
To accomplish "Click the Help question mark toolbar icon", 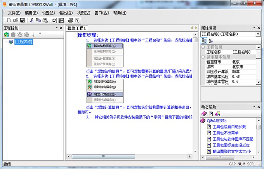I will (x=77, y=20).
